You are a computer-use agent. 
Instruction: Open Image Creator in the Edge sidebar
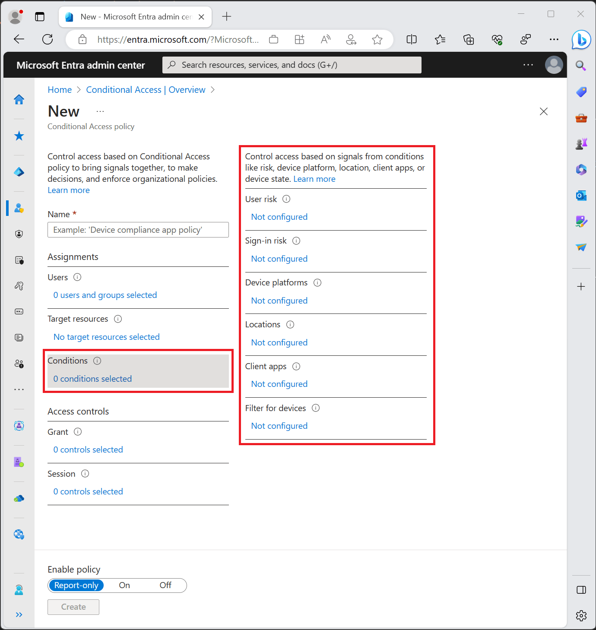[x=581, y=222]
